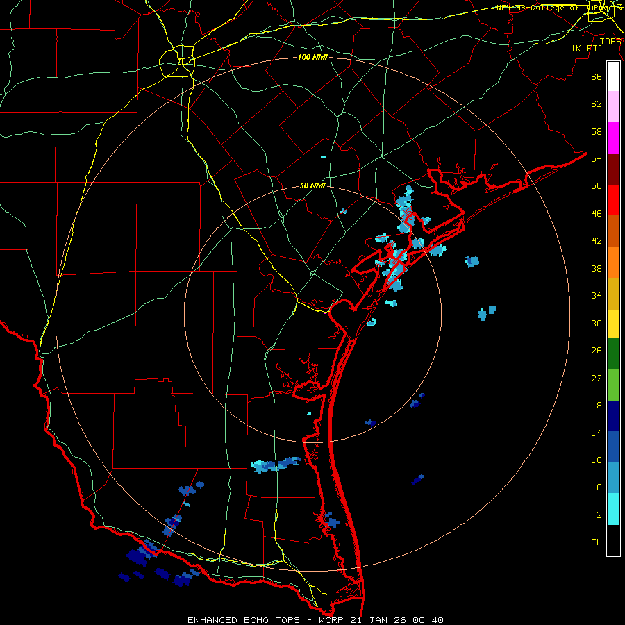Click the '14' legend value
This screenshot has width=625, height=625.
click(597, 433)
